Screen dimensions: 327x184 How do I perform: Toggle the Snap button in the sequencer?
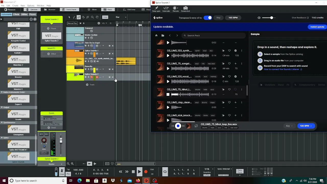(x=105, y=17)
